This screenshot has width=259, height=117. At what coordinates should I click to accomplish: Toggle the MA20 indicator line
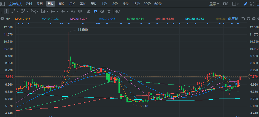[79, 19]
